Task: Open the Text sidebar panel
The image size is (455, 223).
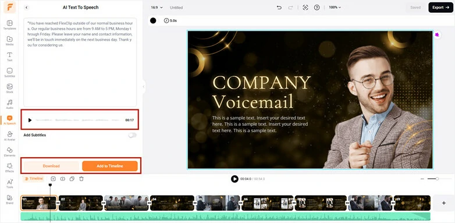Action: click(x=9, y=56)
